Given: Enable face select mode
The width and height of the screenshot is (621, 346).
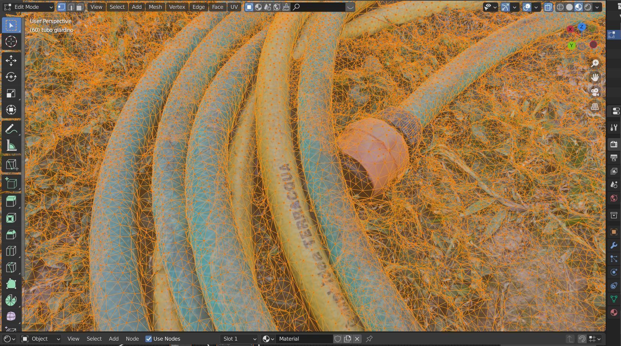Looking at the screenshot, I should pos(80,7).
